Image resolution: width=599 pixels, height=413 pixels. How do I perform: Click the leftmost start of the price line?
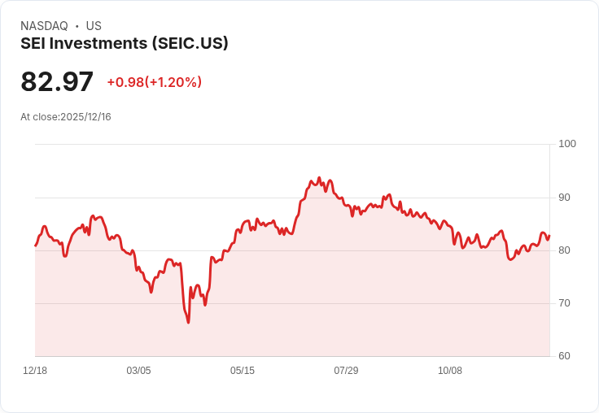(x=35, y=246)
